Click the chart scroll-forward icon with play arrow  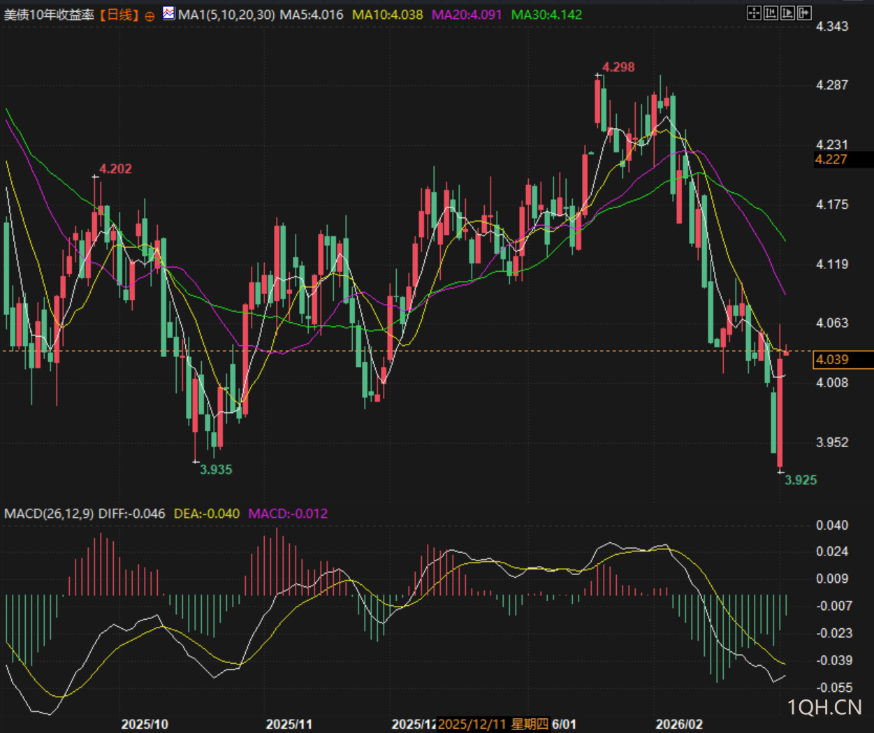point(787,13)
